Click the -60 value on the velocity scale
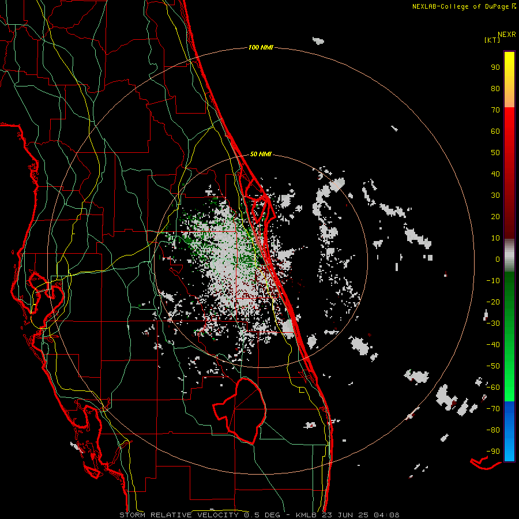 click(x=493, y=388)
